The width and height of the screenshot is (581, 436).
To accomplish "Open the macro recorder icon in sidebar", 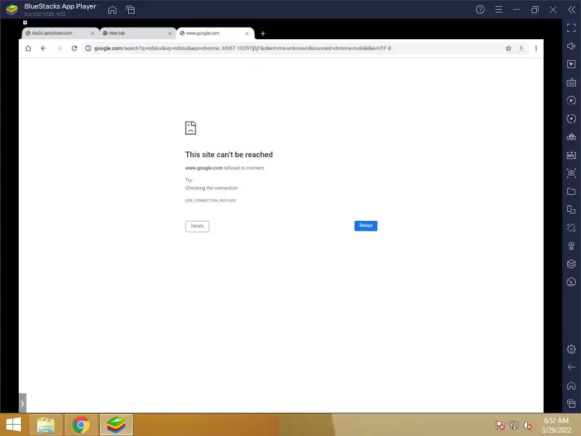I will [571, 137].
